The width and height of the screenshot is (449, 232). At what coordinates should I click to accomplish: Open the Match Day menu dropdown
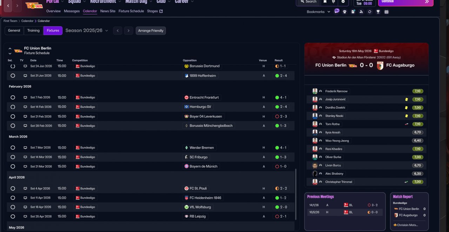(x=139, y=2)
